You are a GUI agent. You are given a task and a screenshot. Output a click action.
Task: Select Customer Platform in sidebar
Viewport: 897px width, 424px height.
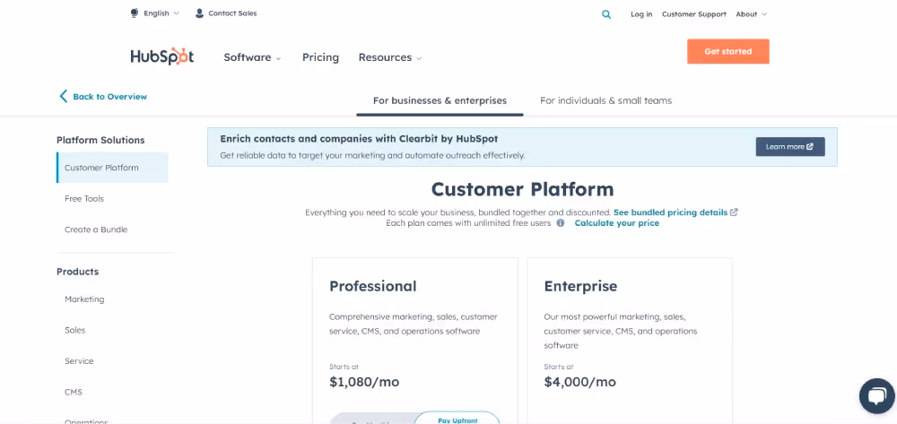click(112, 168)
